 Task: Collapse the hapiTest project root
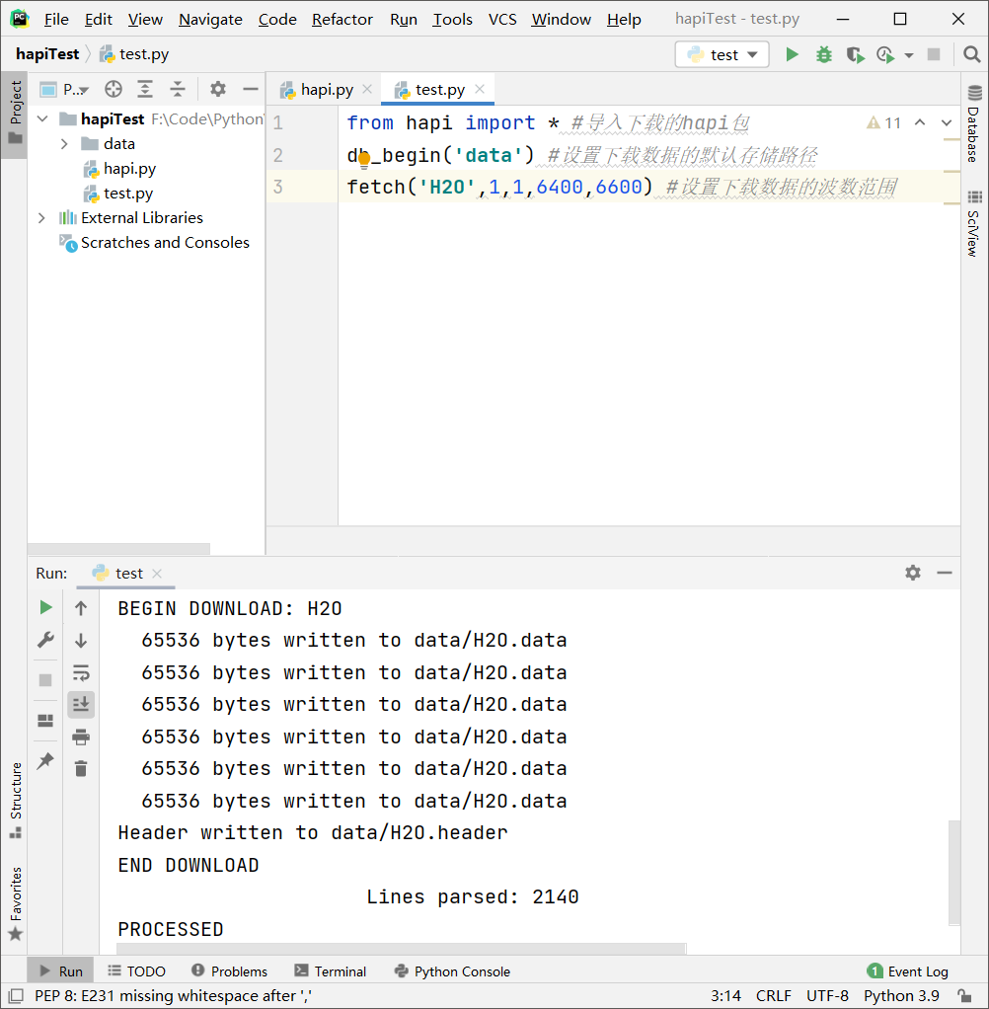pos(42,119)
